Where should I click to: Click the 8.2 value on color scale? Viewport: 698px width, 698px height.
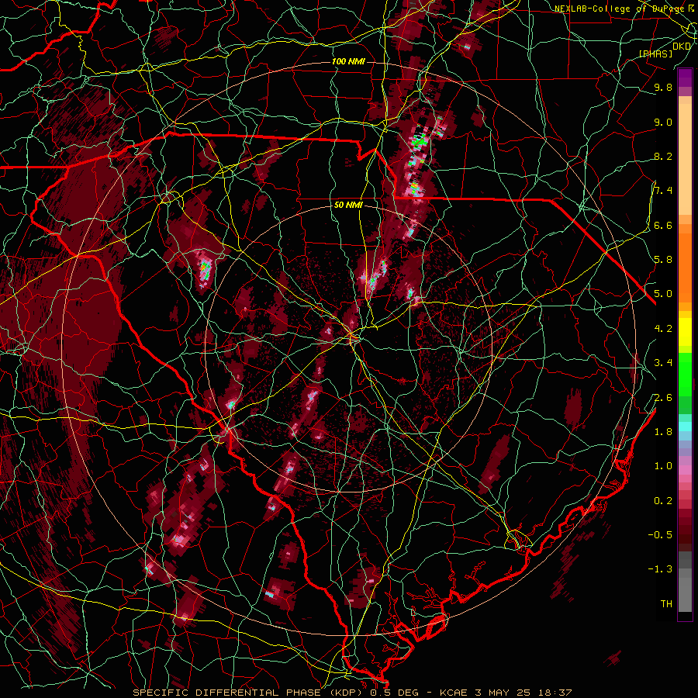click(x=663, y=156)
